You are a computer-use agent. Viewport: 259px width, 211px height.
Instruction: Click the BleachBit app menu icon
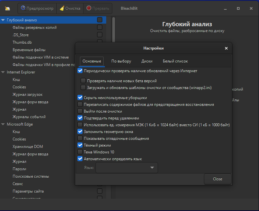point(8,8)
